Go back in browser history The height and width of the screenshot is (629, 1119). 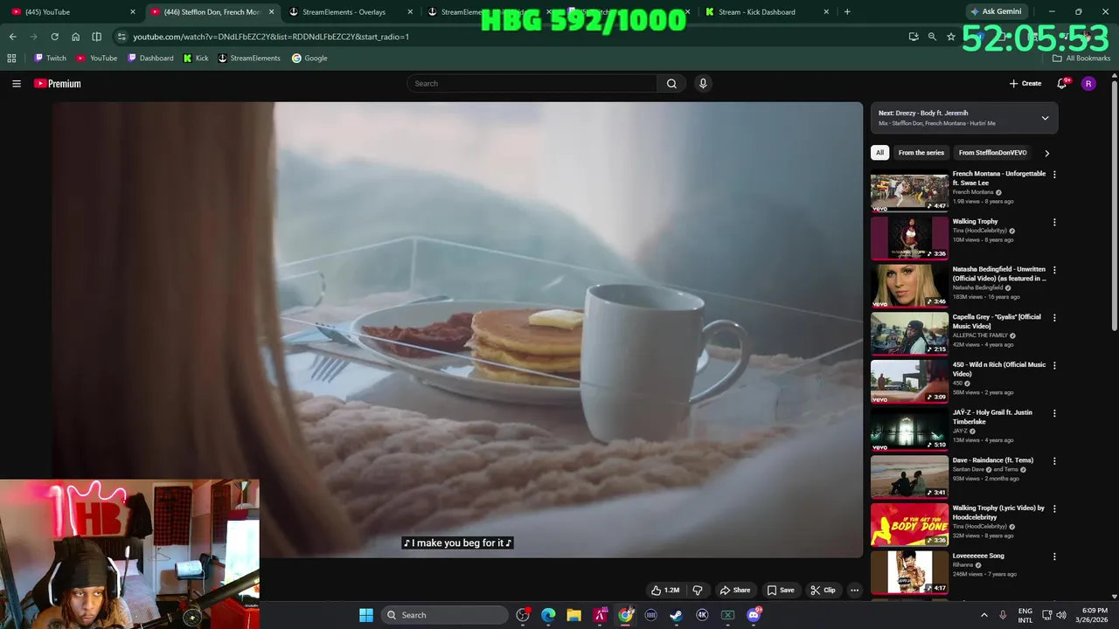coord(12,37)
